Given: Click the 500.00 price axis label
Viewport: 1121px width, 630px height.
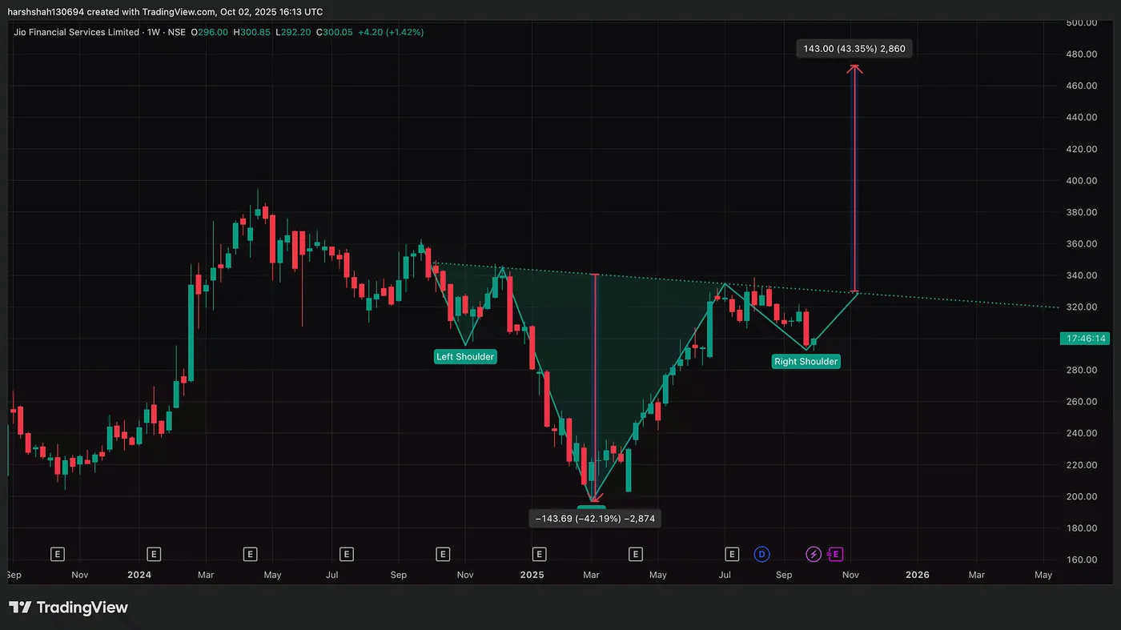Looking at the screenshot, I should 1081,23.
